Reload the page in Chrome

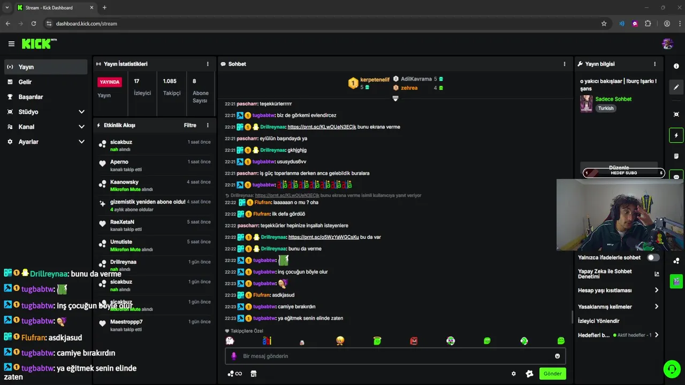point(34,24)
